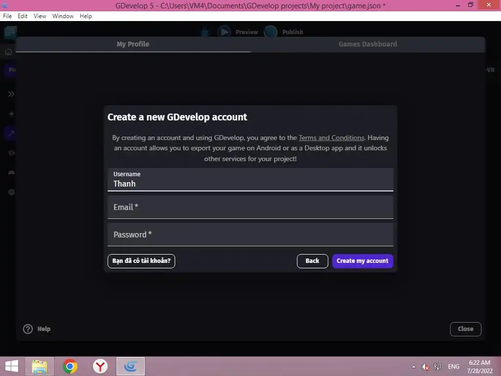Launch Google Chrome from the taskbar
The height and width of the screenshot is (376, 501).
coord(70,366)
